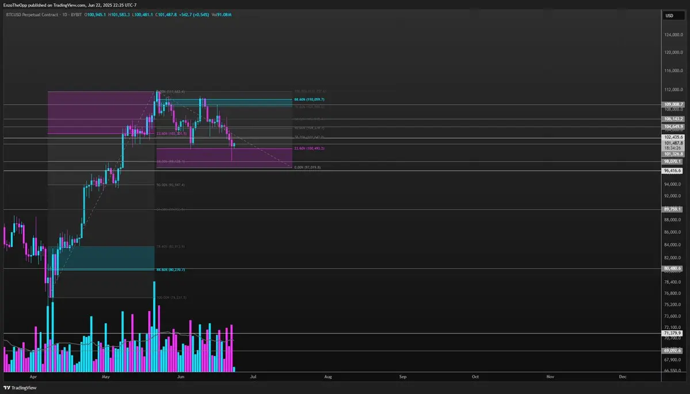Click the 124,000.0 price scale tick
This screenshot has height=394, width=690.
coord(673,35)
